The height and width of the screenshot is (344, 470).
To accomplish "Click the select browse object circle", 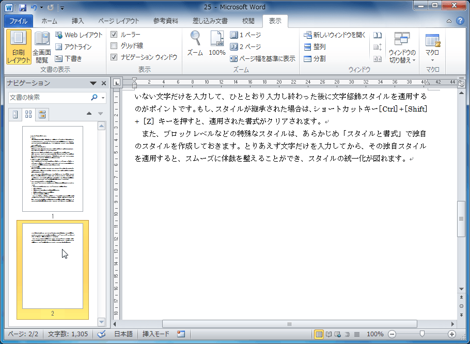I will pyautogui.click(x=461, y=306).
